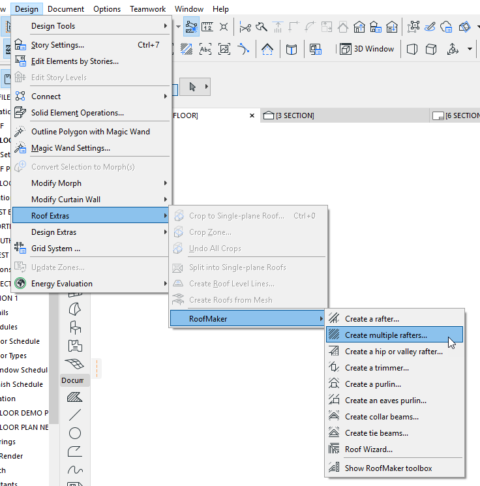The width and height of the screenshot is (480, 486).
Task: Open Grid System dialog
Action: click(x=91, y=249)
